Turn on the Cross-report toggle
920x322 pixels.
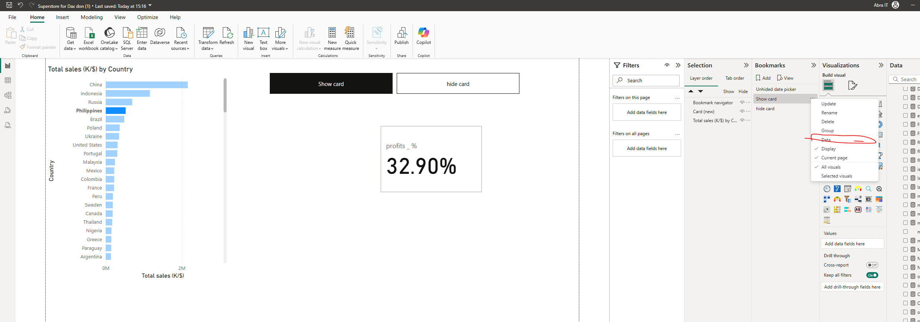(x=872, y=265)
